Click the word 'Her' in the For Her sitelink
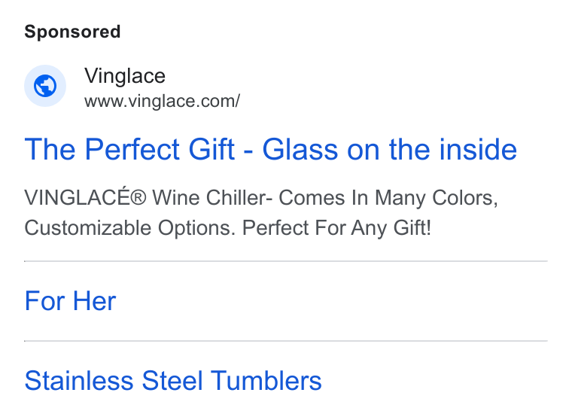572x420 pixels. click(x=95, y=301)
